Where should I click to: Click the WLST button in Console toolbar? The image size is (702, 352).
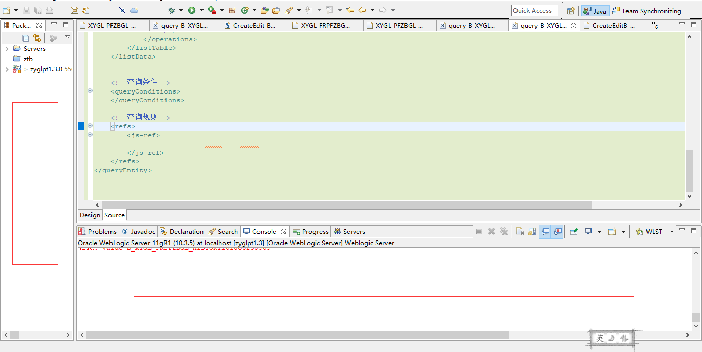point(649,232)
